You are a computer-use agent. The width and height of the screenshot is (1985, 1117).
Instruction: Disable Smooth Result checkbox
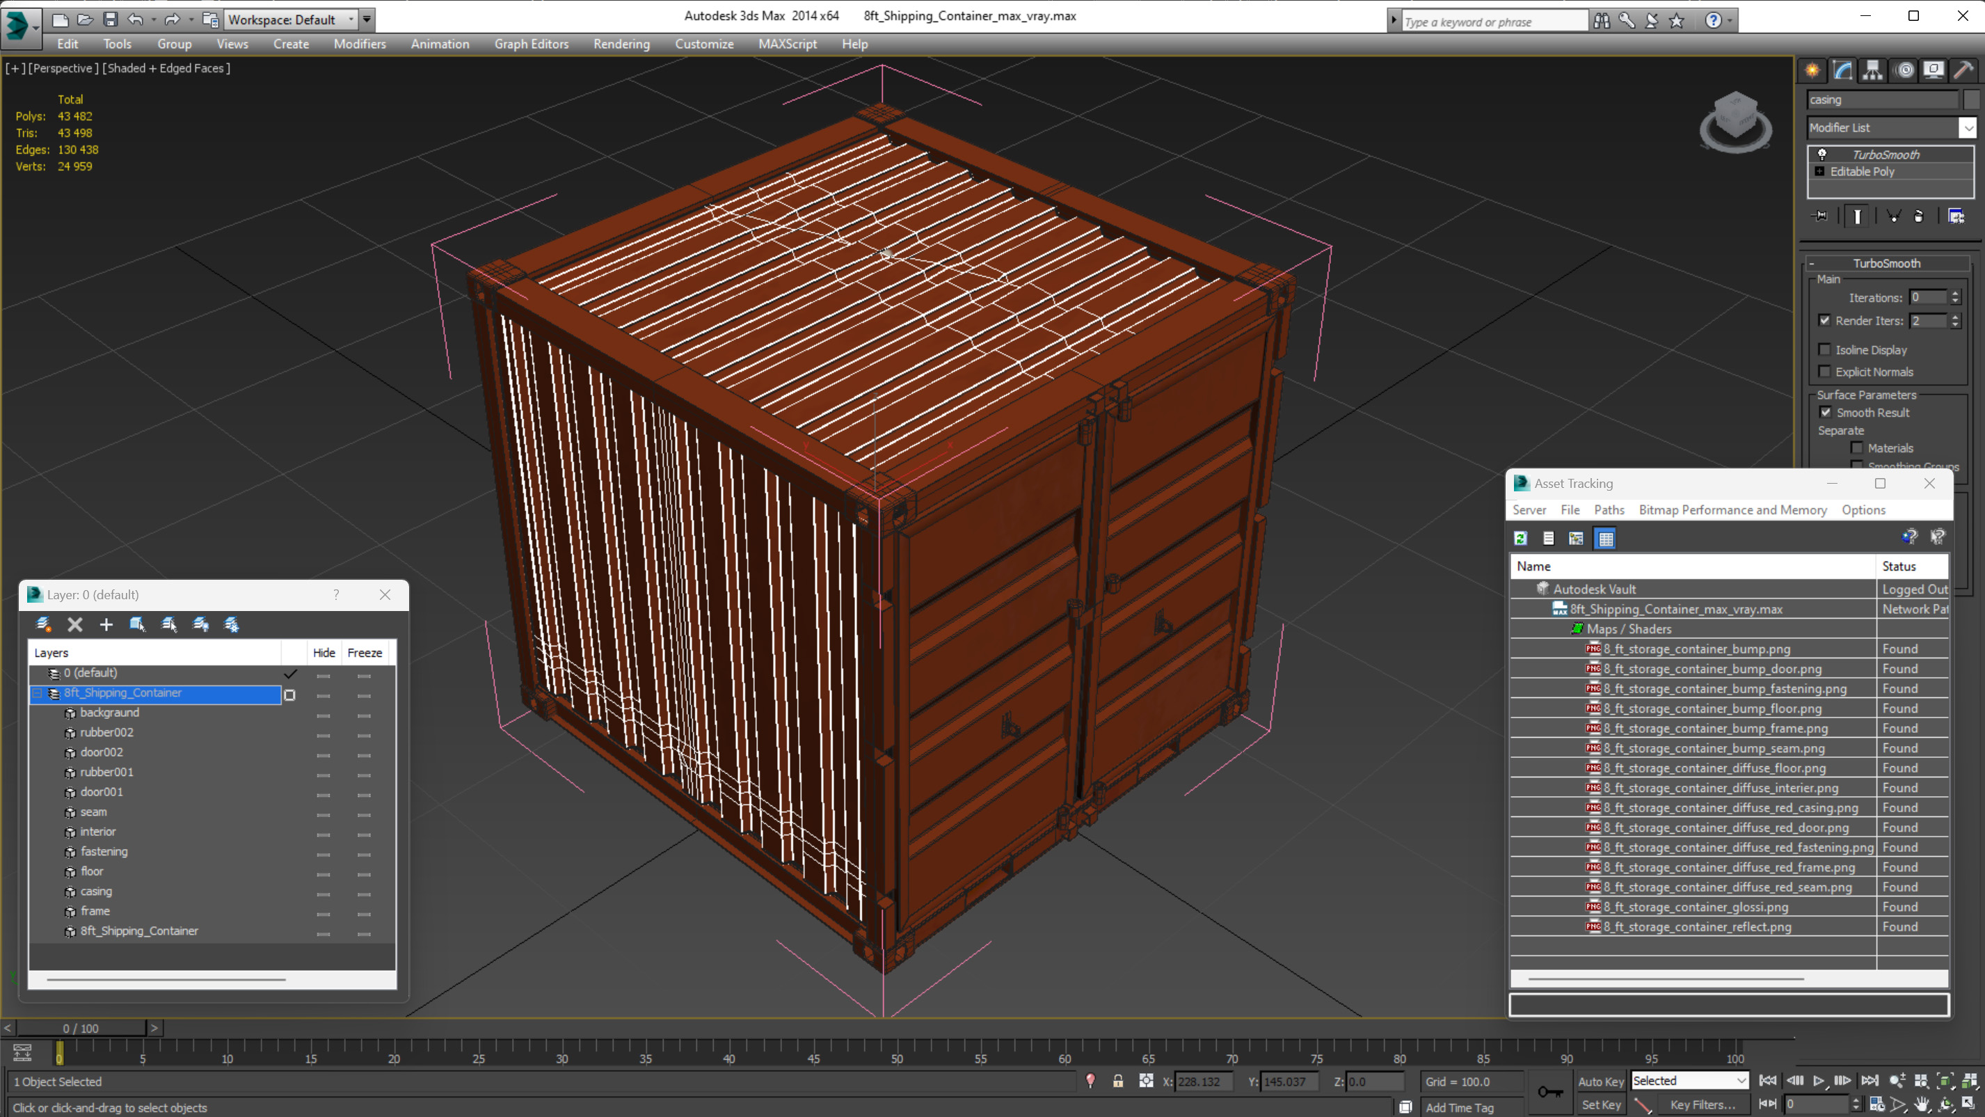(1826, 413)
